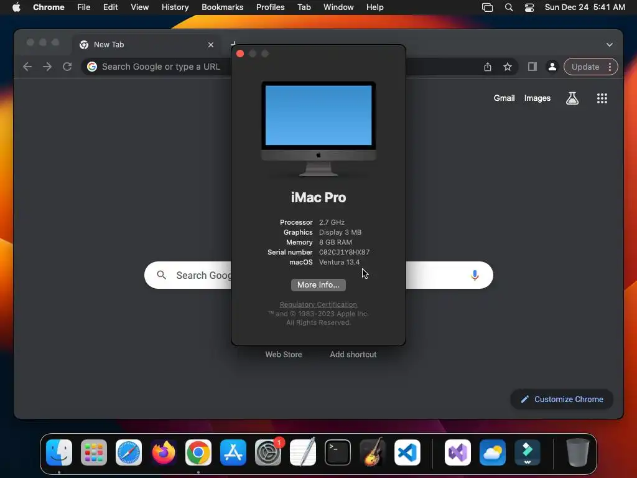Open Control Center in menu bar
Image resolution: width=637 pixels, height=478 pixels.
coord(529,7)
